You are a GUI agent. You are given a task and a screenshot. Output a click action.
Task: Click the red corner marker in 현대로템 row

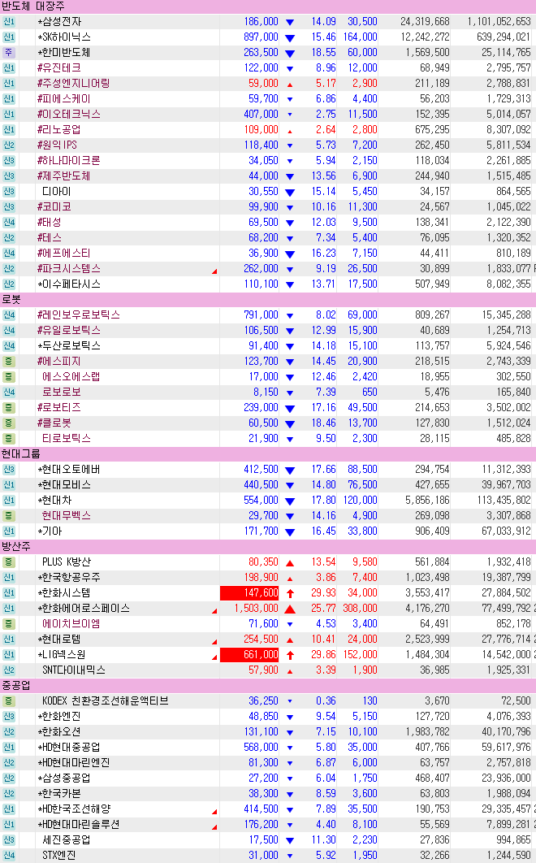coord(214,642)
